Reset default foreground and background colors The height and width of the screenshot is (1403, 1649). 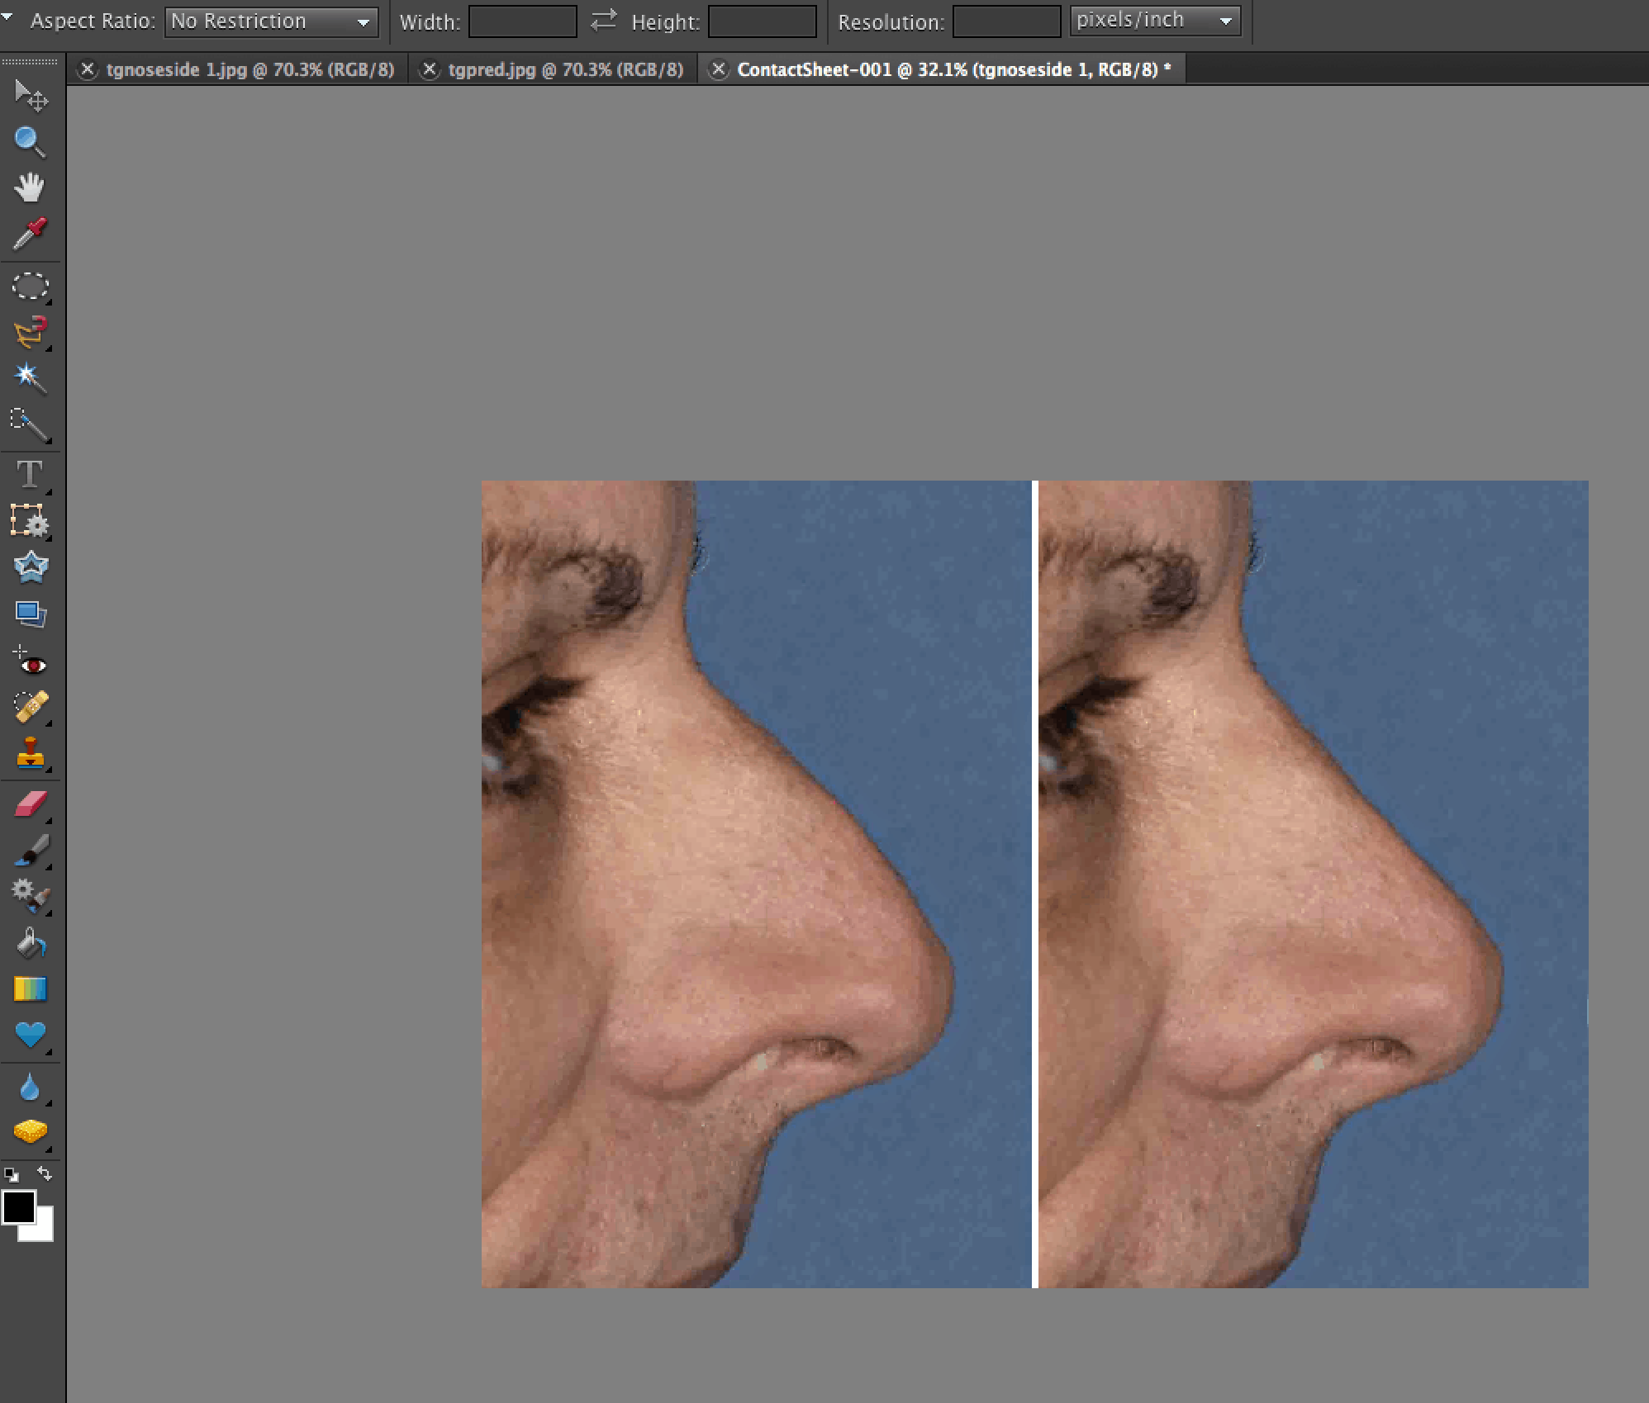(x=12, y=1173)
